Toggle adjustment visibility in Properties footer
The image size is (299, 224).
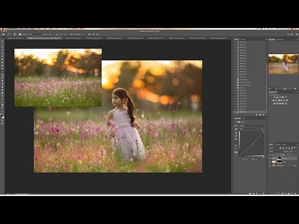tap(260, 194)
